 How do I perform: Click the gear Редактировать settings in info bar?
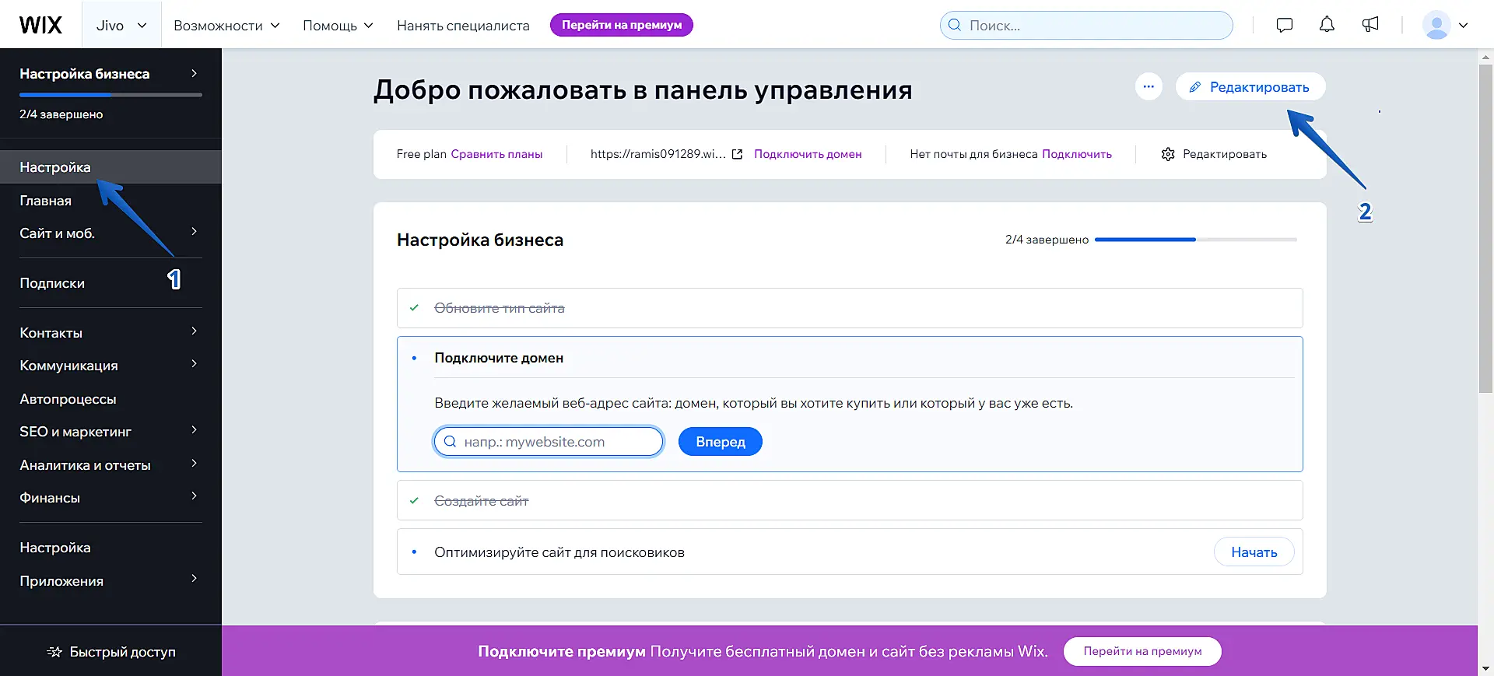point(1214,154)
